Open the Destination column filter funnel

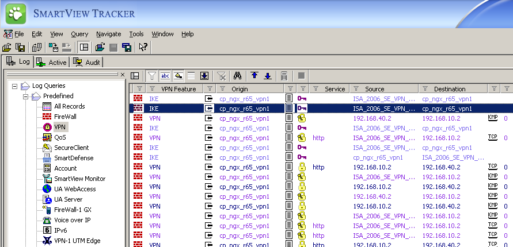(425, 89)
